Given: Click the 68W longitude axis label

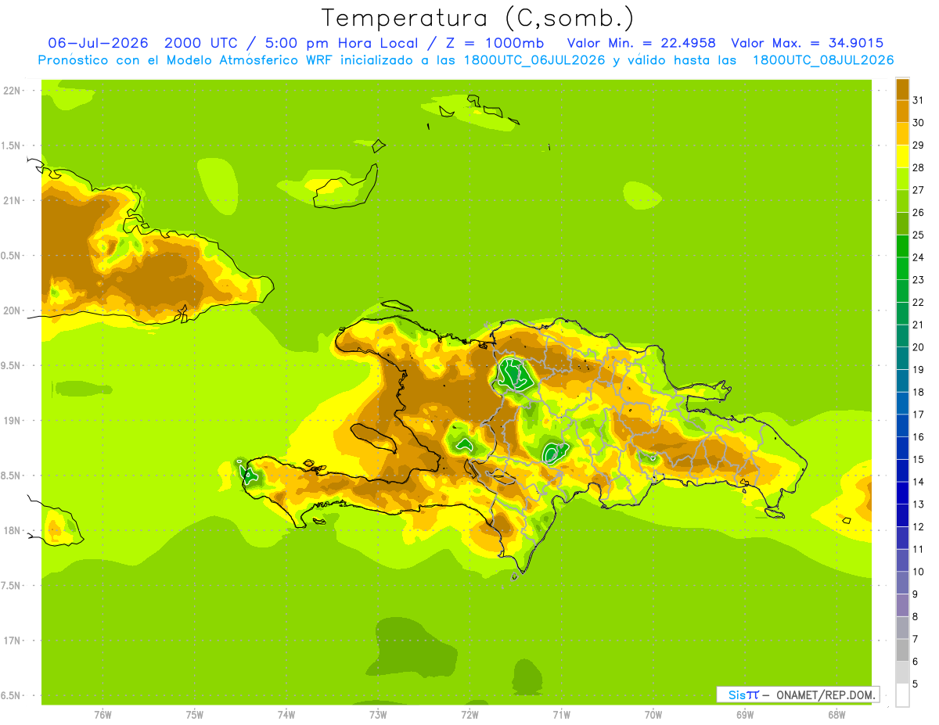Looking at the screenshot, I should click(x=836, y=715).
